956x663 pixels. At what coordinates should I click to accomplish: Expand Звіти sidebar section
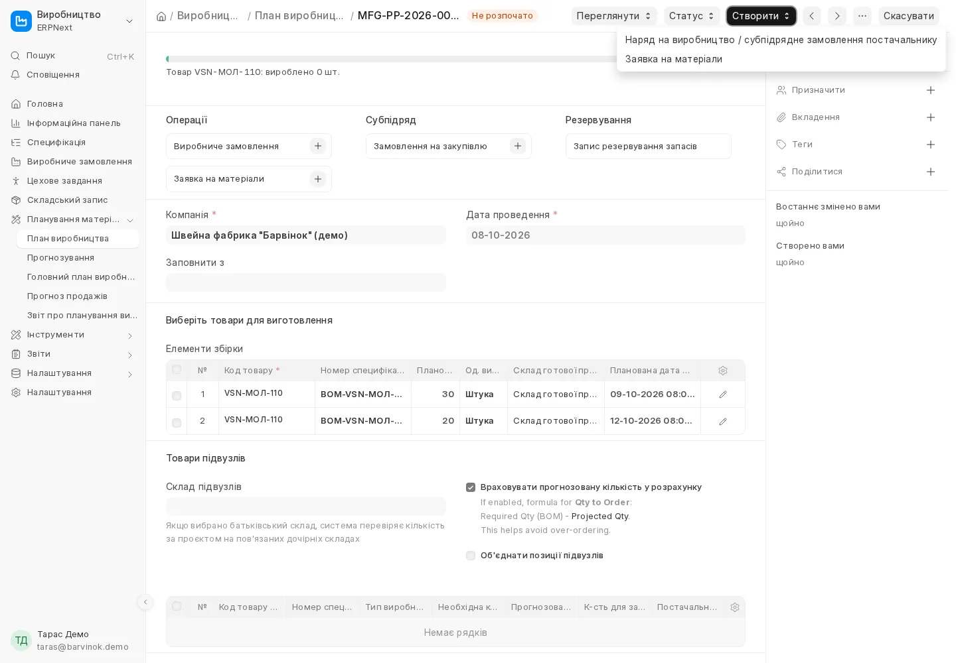coord(130,355)
